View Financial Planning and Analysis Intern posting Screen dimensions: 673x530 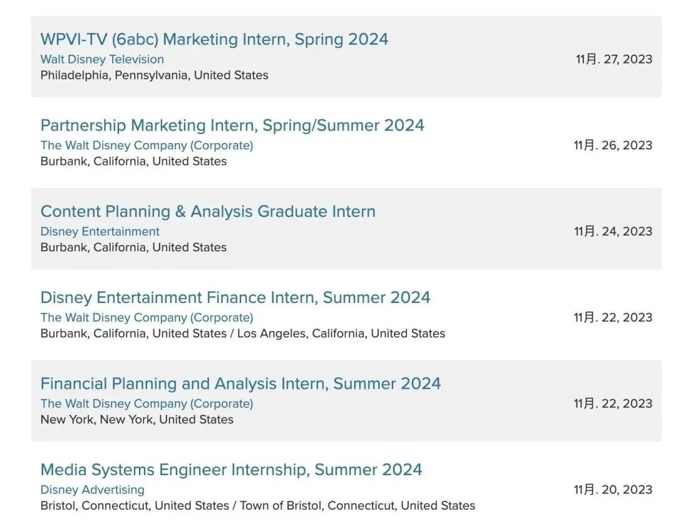point(240,383)
